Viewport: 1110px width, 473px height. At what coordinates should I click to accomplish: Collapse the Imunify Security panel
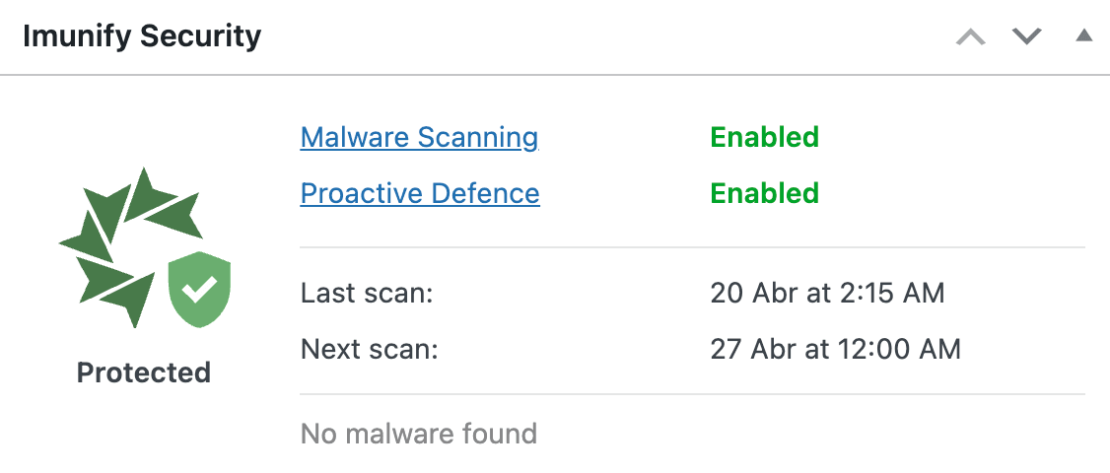click(x=1083, y=36)
